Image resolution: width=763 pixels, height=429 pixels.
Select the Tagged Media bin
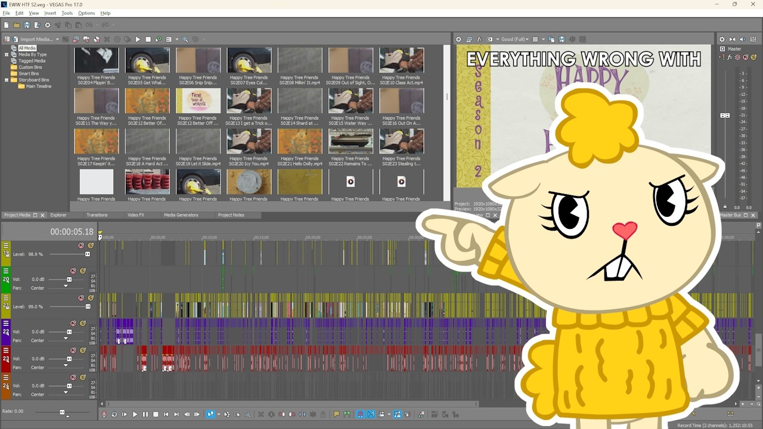[32, 61]
